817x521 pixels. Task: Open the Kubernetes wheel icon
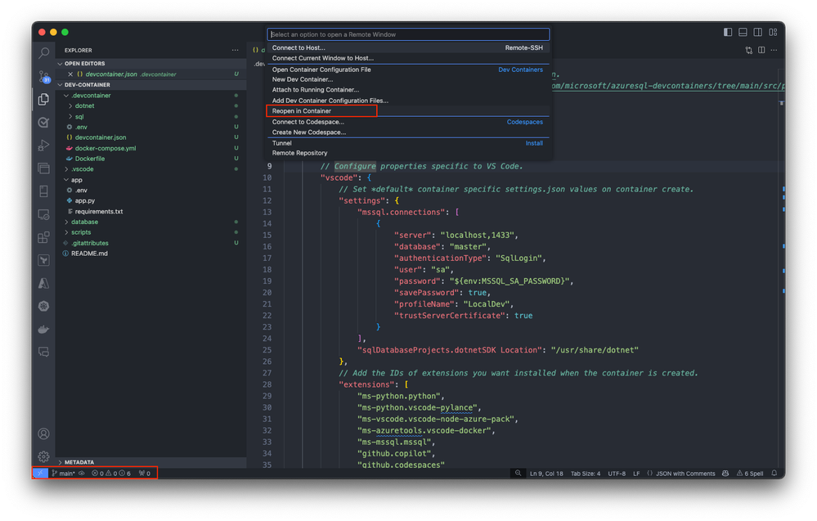point(44,307)
